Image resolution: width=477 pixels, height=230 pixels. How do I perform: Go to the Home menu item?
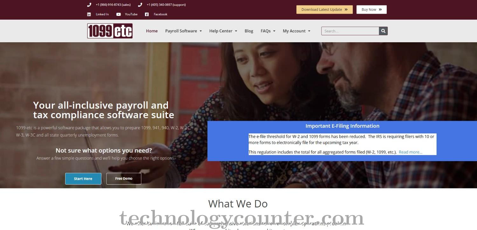(152, 31)
